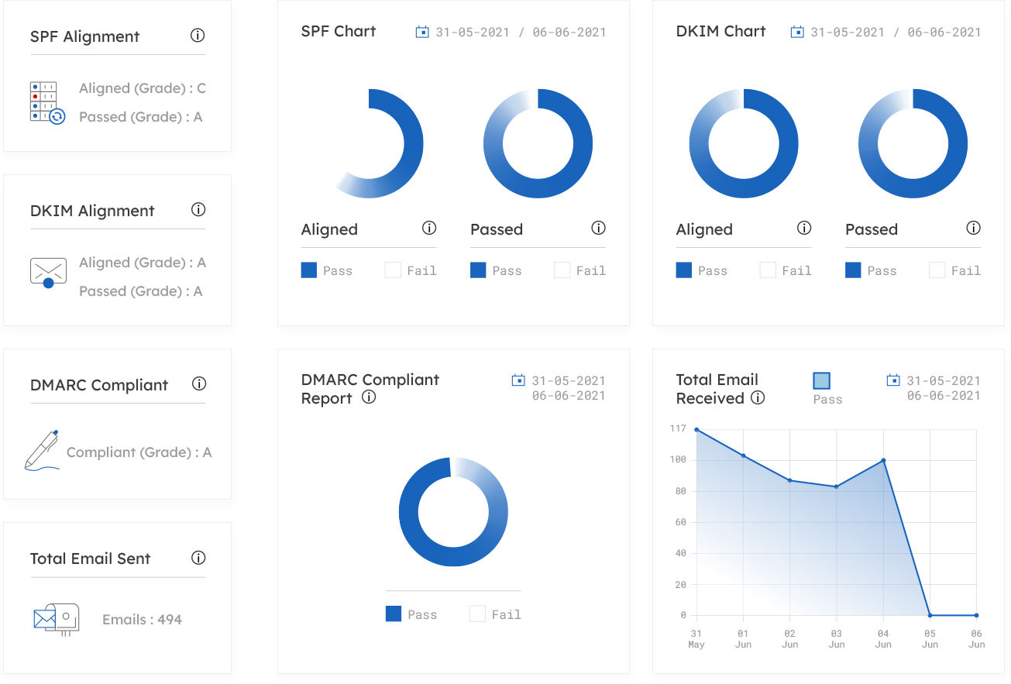Image resolution: width=1011 pixels, height=684 pixels.
Task: Toggle Pass legend under DKIM Aligned
Action: click(702, 270)
